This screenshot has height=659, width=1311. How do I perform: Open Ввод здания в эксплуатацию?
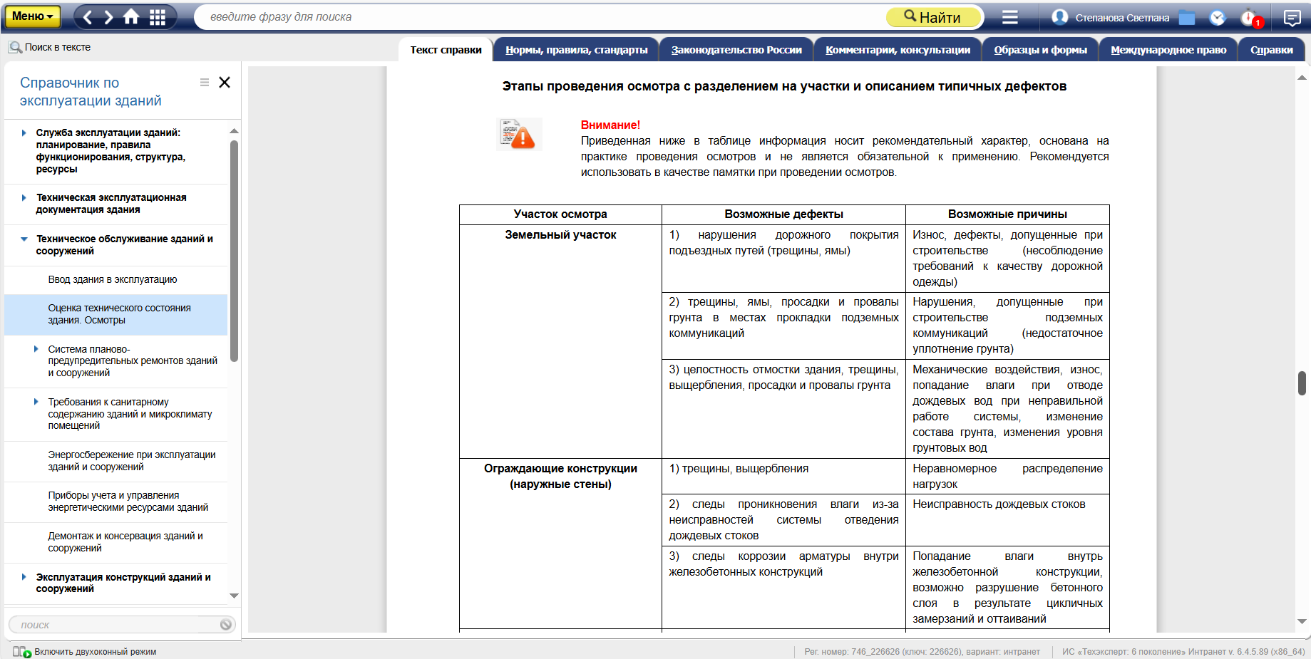[x=113, y=280]
